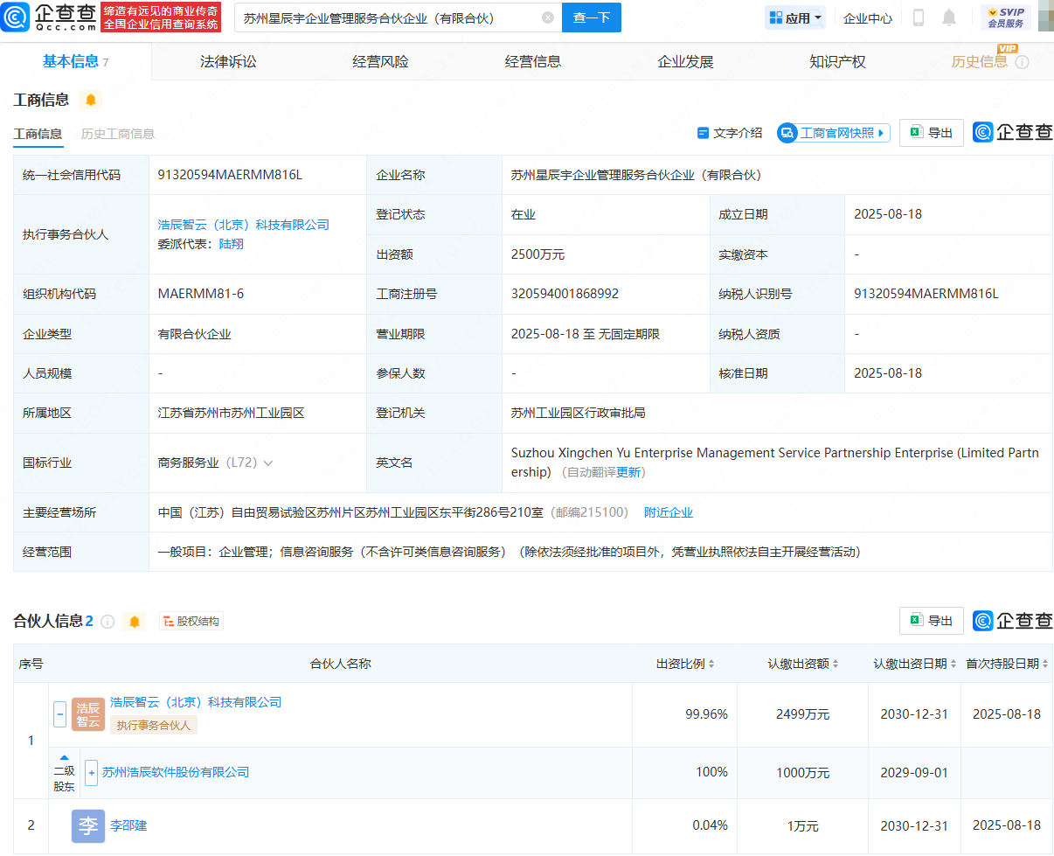This screenshot has height=856, width=1054.
Task: Select the 2499万元 认缴出资额 cell
Action: tap(803, 714)
